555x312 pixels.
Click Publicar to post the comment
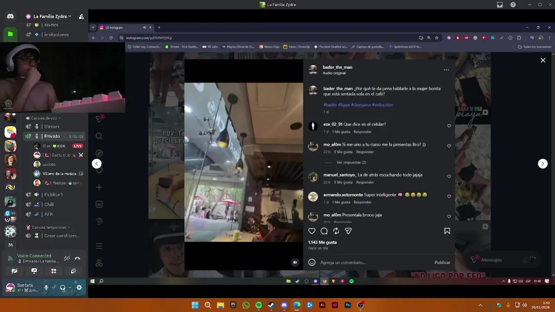[x=442, y=262]
